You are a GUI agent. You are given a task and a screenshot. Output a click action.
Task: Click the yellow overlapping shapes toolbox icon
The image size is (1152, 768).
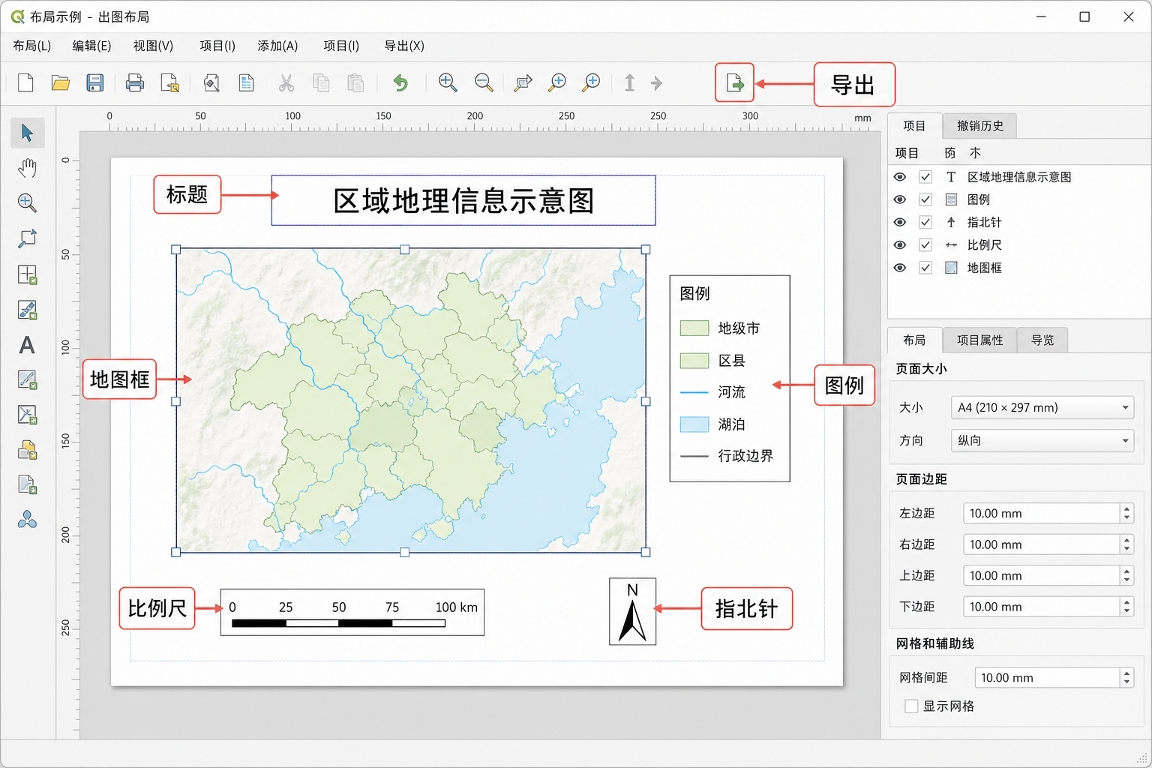(x=27, y=449)
